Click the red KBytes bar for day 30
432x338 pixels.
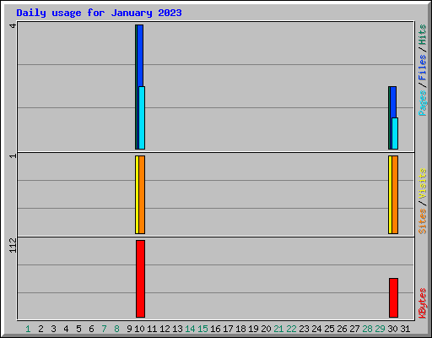(394, 297)
